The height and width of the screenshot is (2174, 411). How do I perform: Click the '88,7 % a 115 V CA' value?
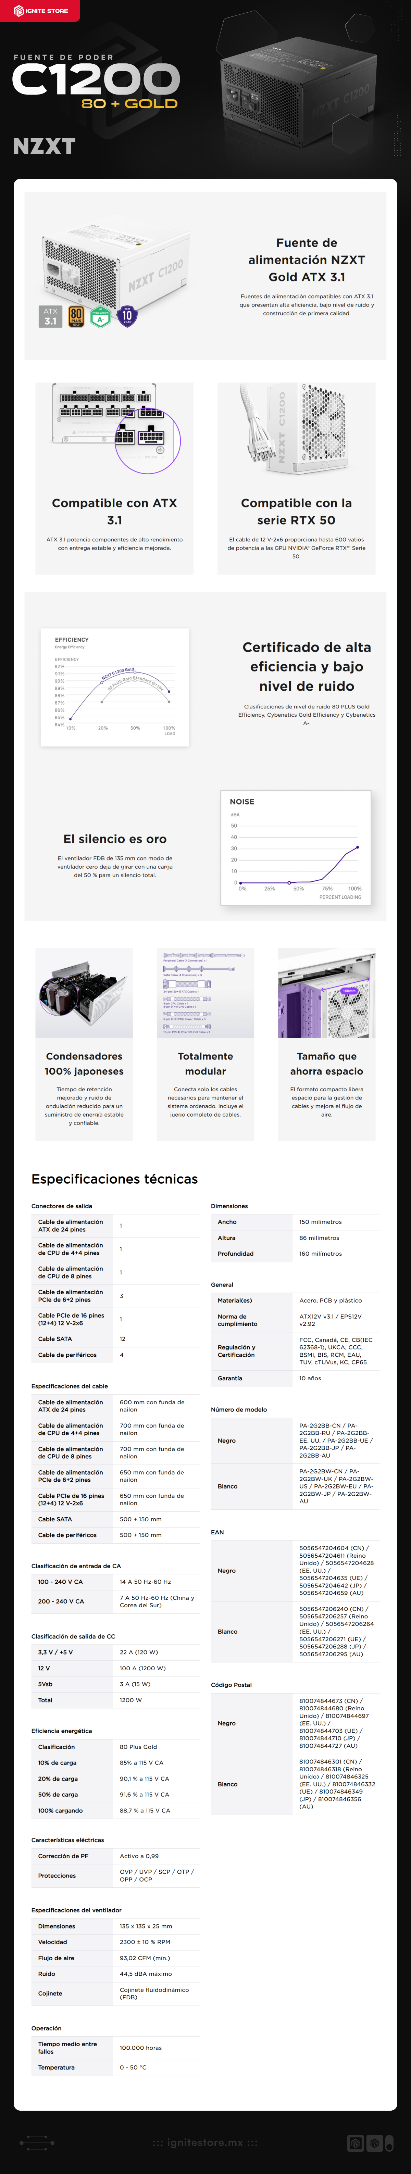(144, 1810)
